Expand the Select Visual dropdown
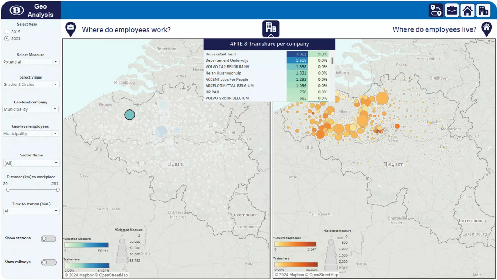 point(31,84)
